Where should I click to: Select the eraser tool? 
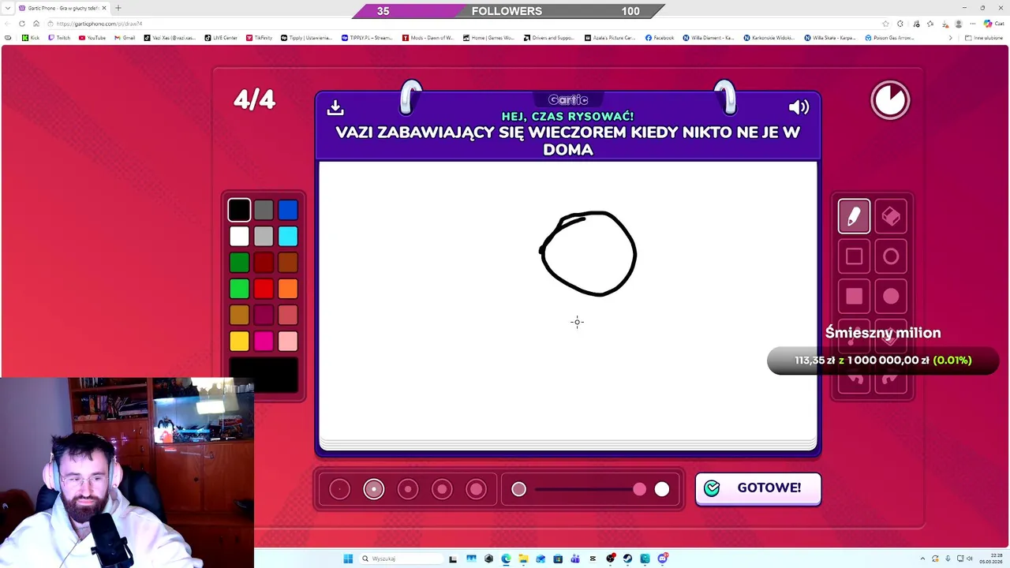[x=891, y=216]
